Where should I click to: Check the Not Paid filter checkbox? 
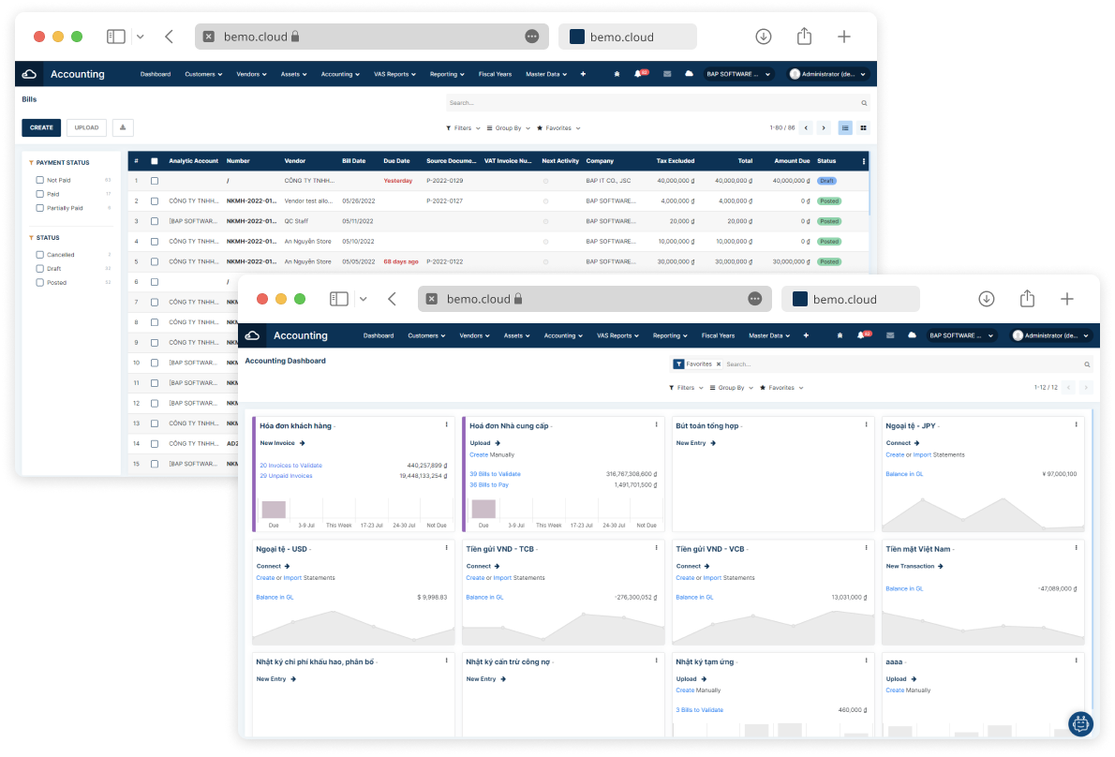click(x=39, y=181)
